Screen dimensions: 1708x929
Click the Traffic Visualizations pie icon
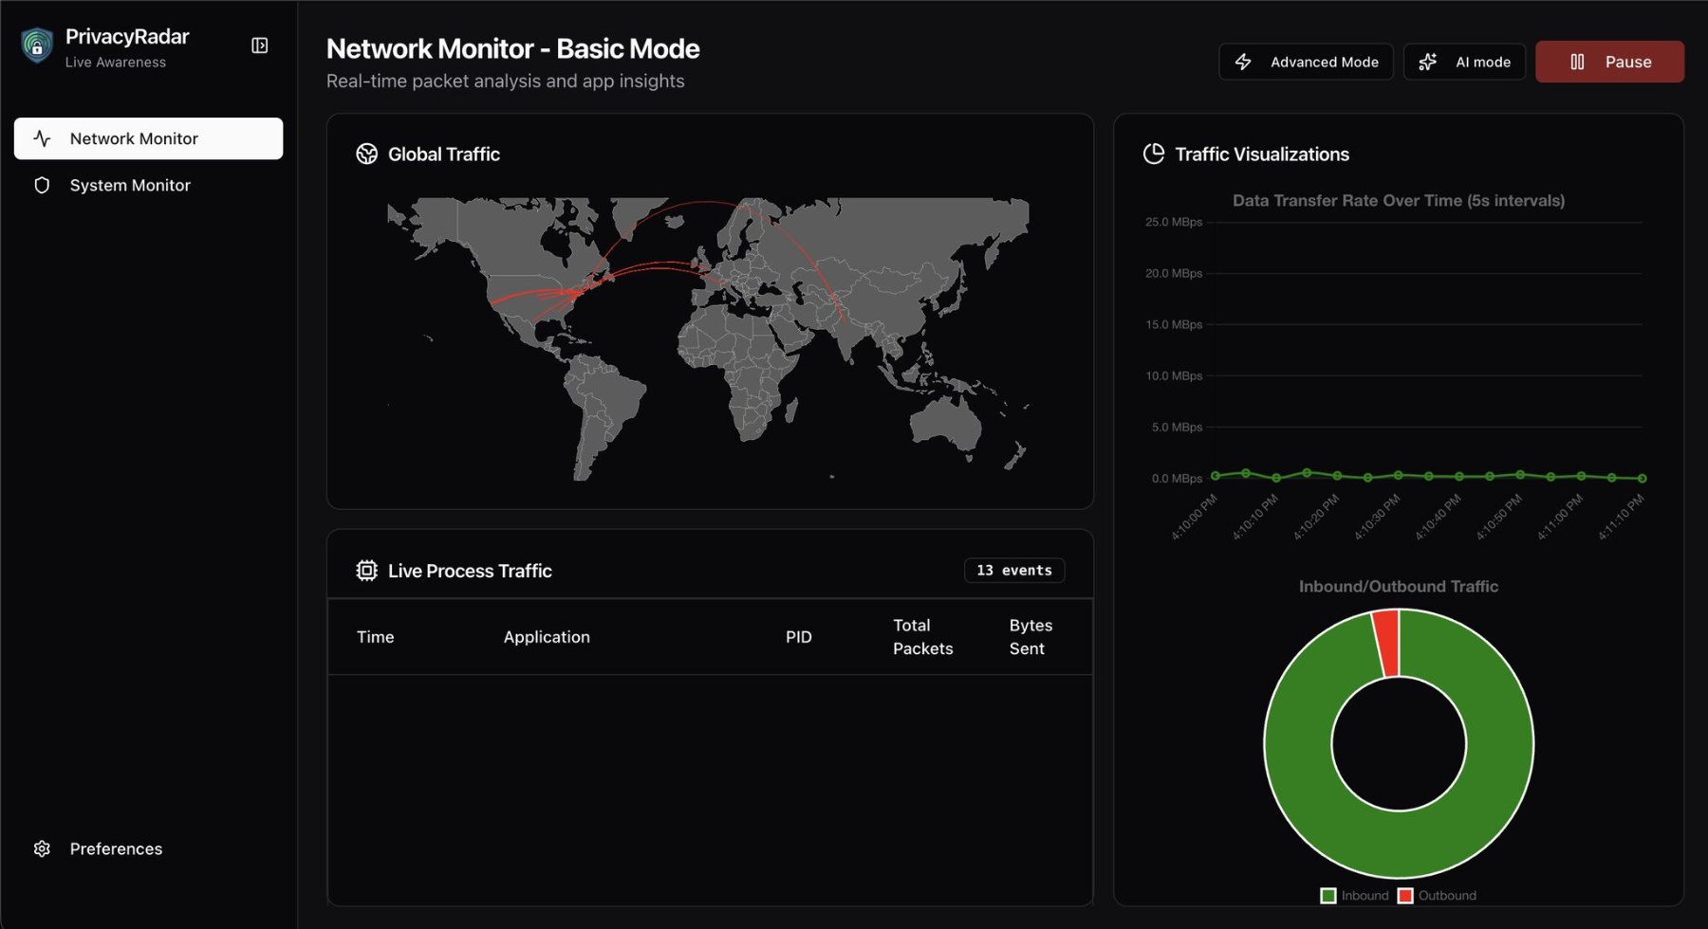point(1153,154)
